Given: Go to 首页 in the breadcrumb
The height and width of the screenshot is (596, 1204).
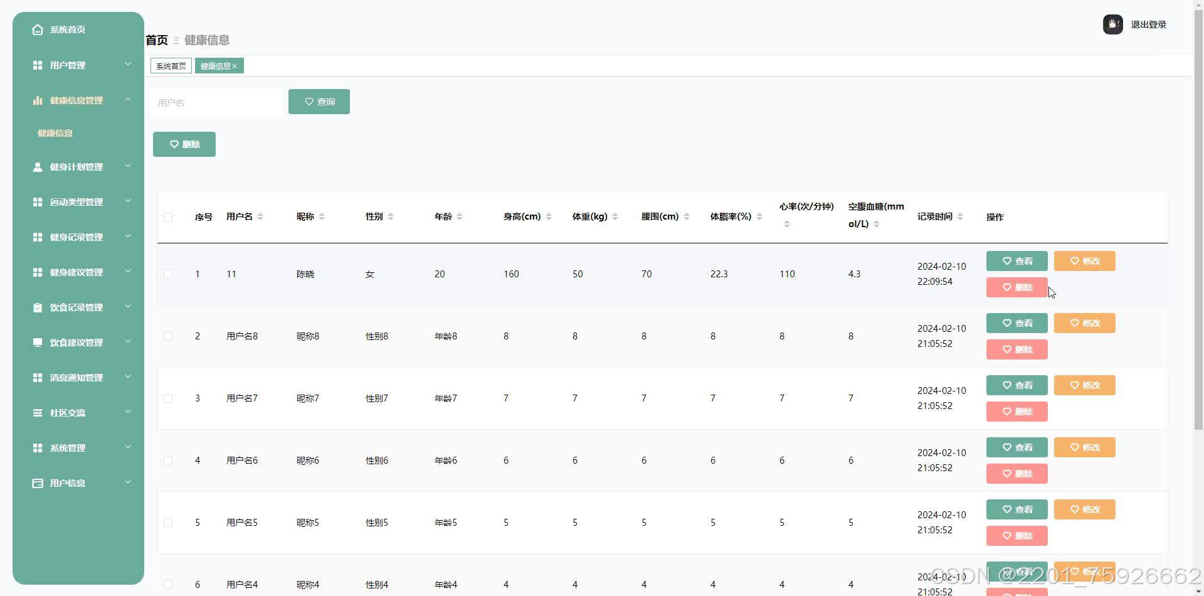Looking at the screenshot, I should (x=157, y=40).
